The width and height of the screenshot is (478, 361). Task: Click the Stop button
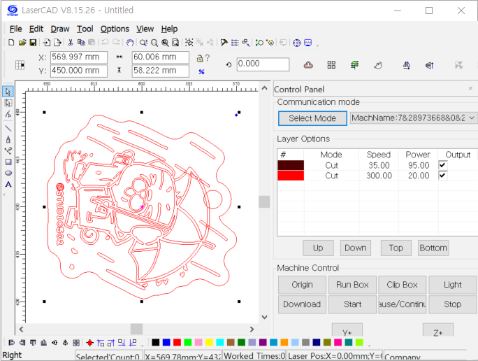pos(452,304)
